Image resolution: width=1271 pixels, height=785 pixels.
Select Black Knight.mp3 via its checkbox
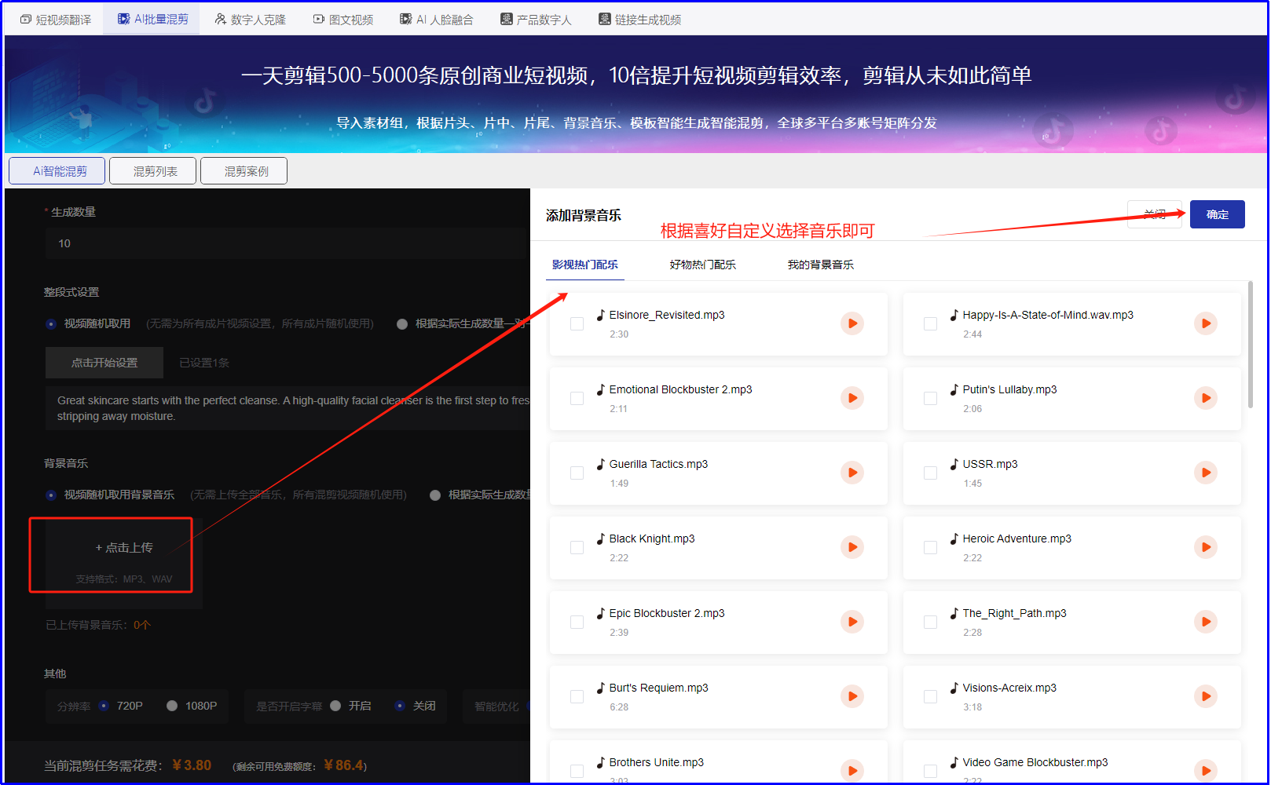coord(577,547)
